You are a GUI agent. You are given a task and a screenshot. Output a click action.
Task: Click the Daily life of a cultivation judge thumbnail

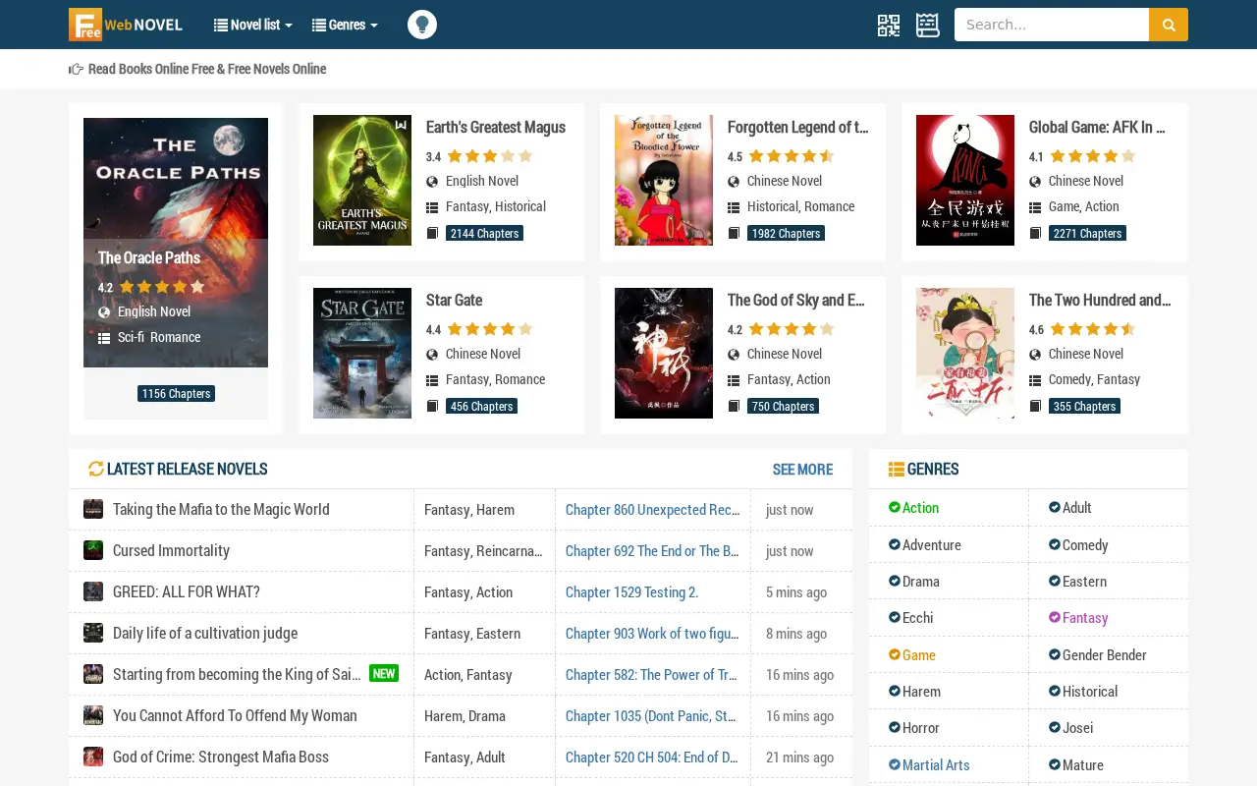pyautogui.click(x=93, y=633)
